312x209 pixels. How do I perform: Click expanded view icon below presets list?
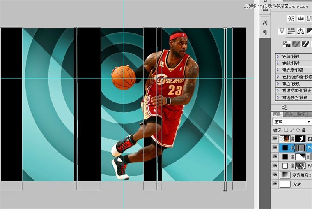pos(285,107)
